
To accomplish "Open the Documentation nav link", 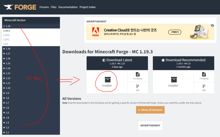I will click(x=68, y=7).
